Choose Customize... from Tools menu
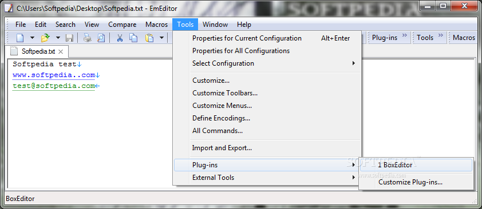Image resolution: width=482 pixels, height=209 pixels. [267, 81]
